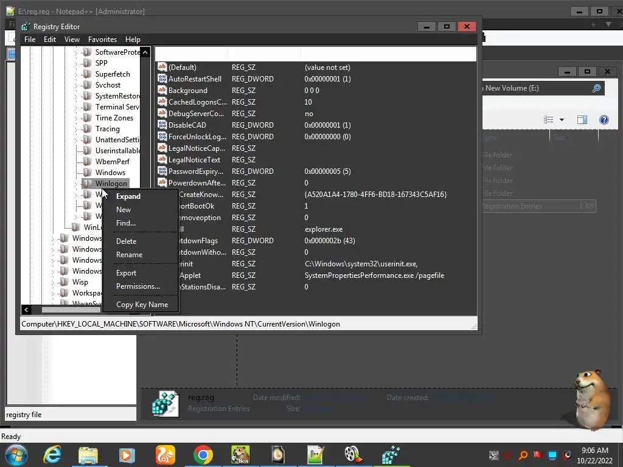623x467 pixels.
Task: Select the UnattendSettings tree key
Action: click(117, 140)
